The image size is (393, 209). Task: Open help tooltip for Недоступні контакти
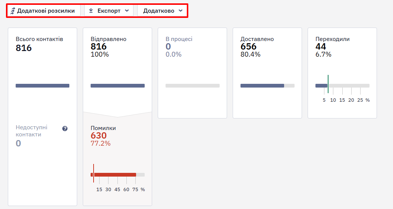click(65, 129)
